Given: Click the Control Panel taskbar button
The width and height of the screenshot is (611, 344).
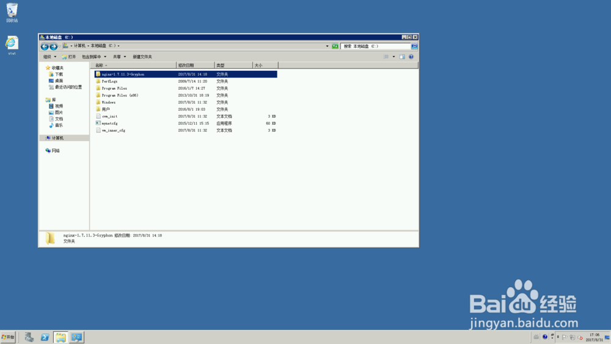Looking at the screenshot, I should [x=77, y=337].
